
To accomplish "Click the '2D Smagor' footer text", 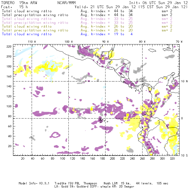I will 127,187.
